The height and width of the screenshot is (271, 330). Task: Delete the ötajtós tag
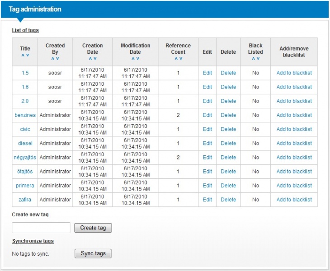click(228, 172)
